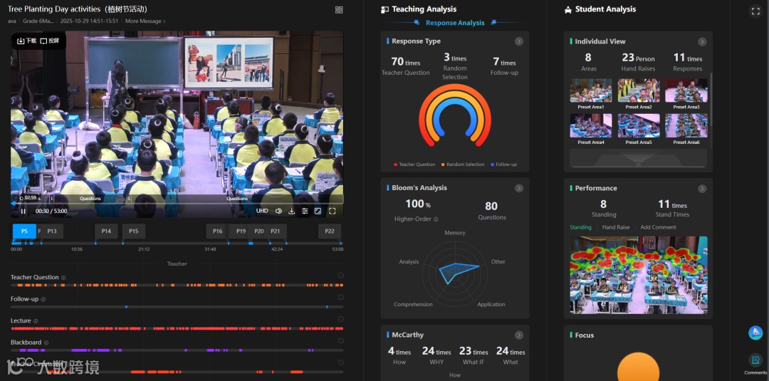This screenshot has height=381, width=769.
Task: Click the 投屏 screen cast button
Action: [x=50, y=41]
